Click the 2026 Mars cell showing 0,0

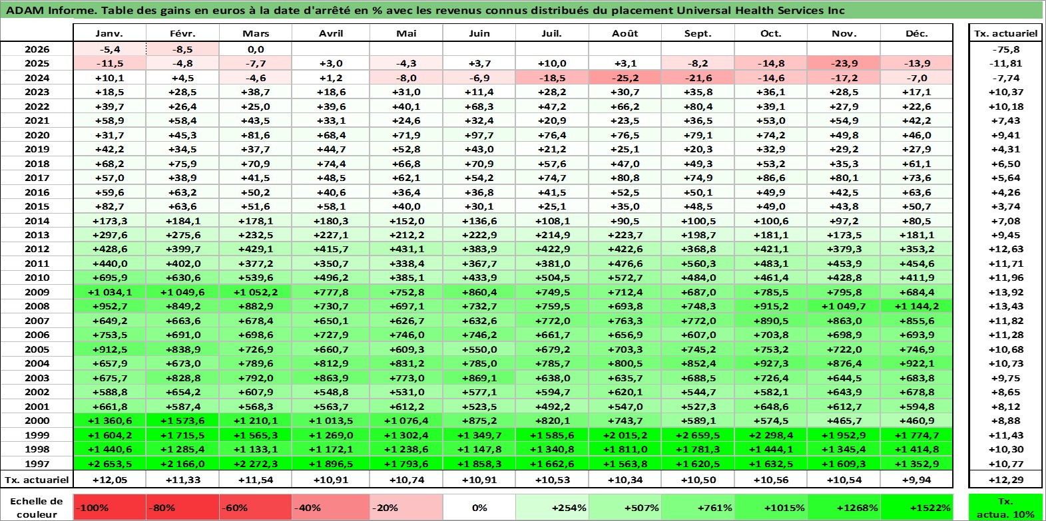(x=256, y=49)
